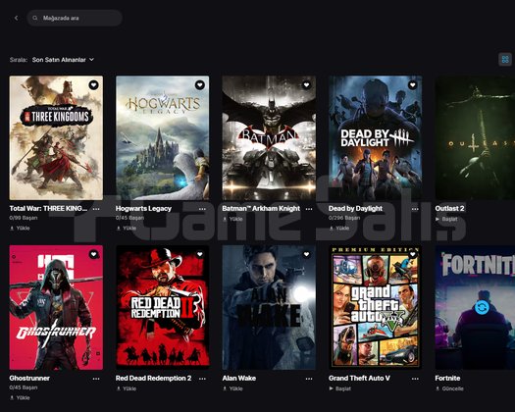Toggle the favorite heart on Hogwarts Legacy

pos(200,85)
